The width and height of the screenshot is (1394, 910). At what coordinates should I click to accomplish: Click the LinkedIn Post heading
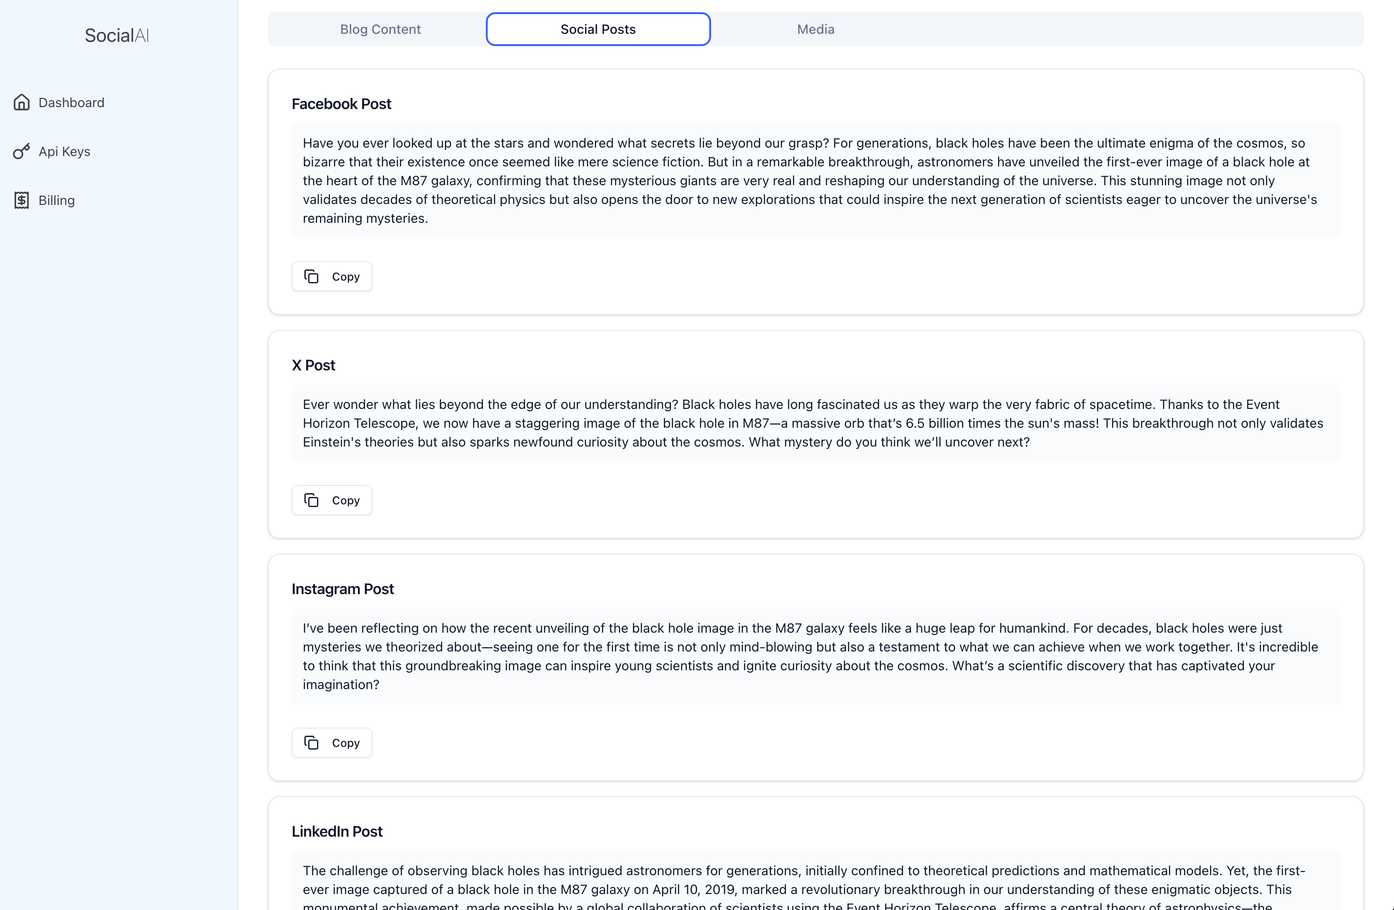click(337, 831)
